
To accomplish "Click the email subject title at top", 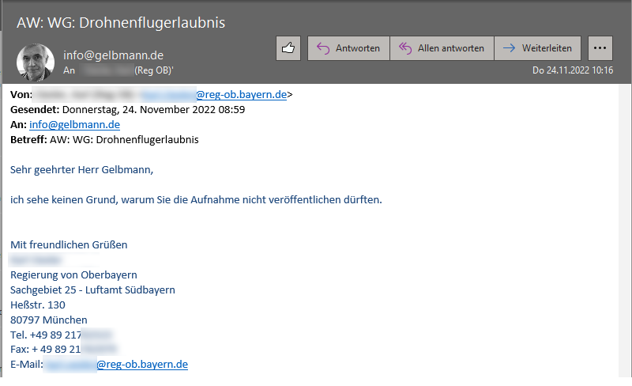I will point(121,22).
